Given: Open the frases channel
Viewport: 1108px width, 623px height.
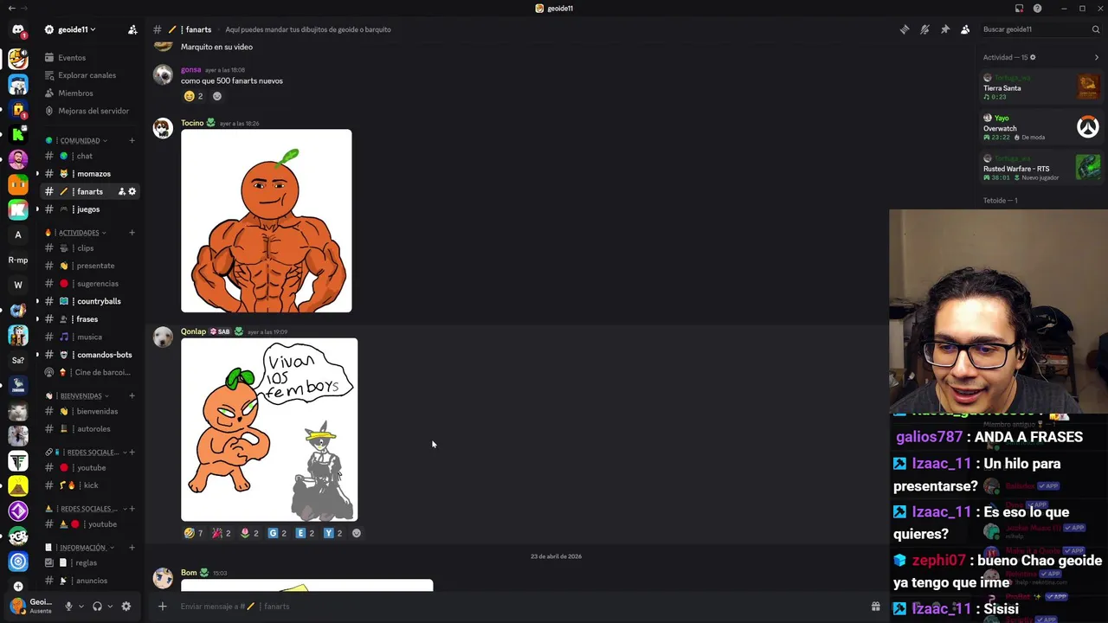Looking at the screenshot, I should click(90, 319).
